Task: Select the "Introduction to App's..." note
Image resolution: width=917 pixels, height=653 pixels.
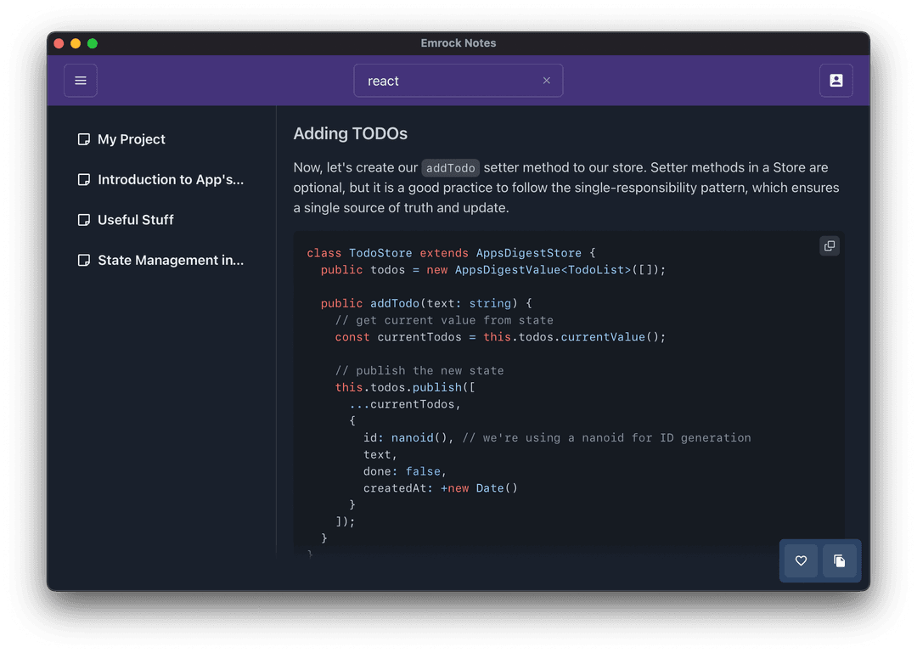Action: pos(170,179)
